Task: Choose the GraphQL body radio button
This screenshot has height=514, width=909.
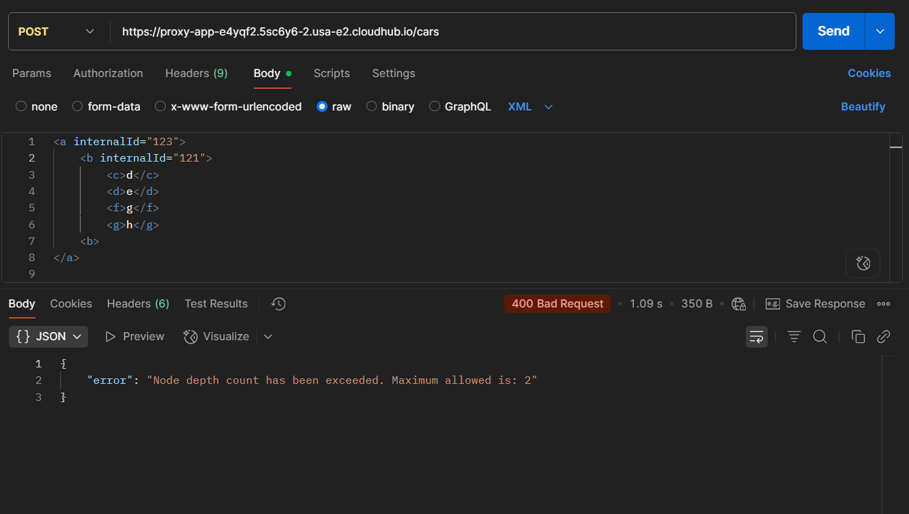Action: tap(460, 106)
